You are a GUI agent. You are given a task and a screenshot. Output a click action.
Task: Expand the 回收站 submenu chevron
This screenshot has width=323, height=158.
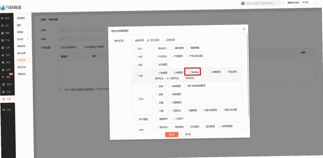pos(28,39)
